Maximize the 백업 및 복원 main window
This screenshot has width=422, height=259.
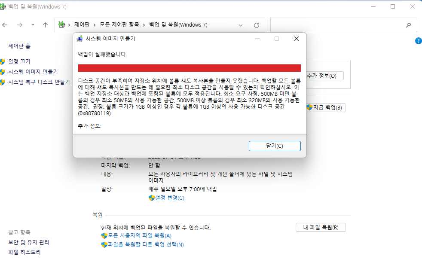click(393, 7)
